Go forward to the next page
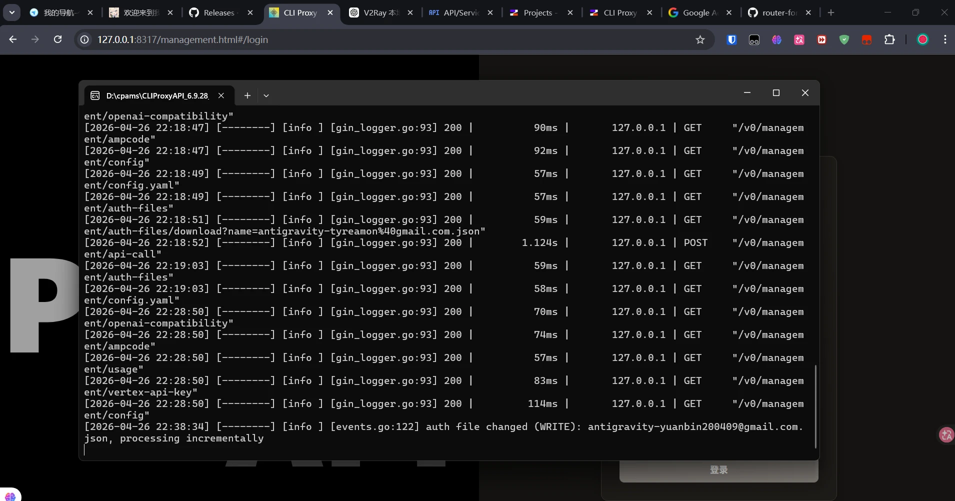 (x=35, y=39)
